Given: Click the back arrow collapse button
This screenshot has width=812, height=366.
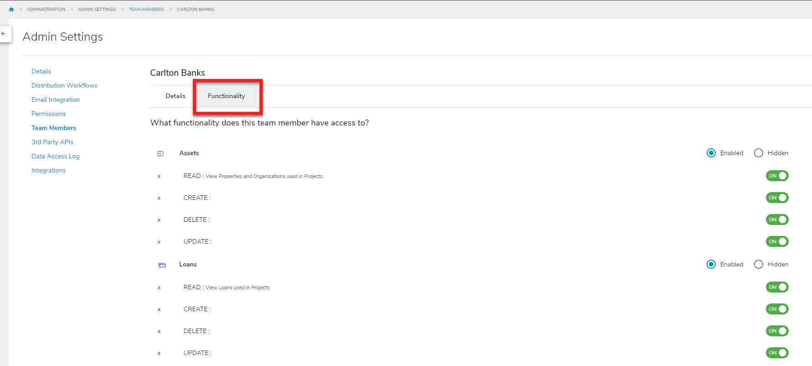Looking at the screenshot, I should pyautogui.click(x=4, y=34).
